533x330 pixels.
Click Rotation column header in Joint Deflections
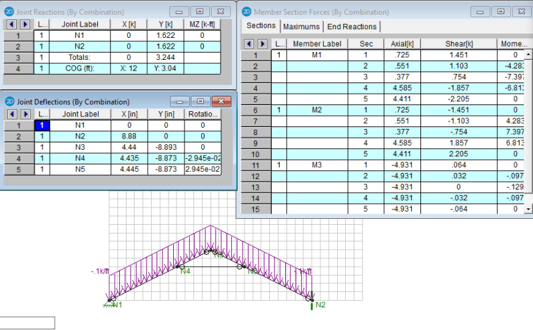(x=203, y=114)
